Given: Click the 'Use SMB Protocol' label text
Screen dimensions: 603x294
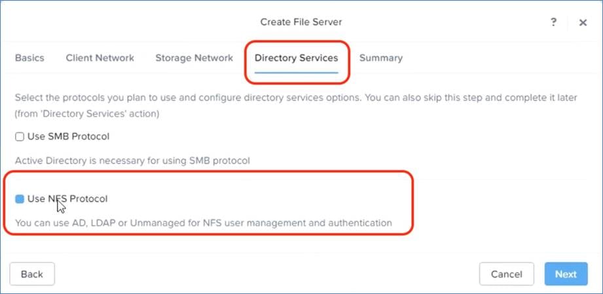Looking at the screenshot, I should pos(69,137).
